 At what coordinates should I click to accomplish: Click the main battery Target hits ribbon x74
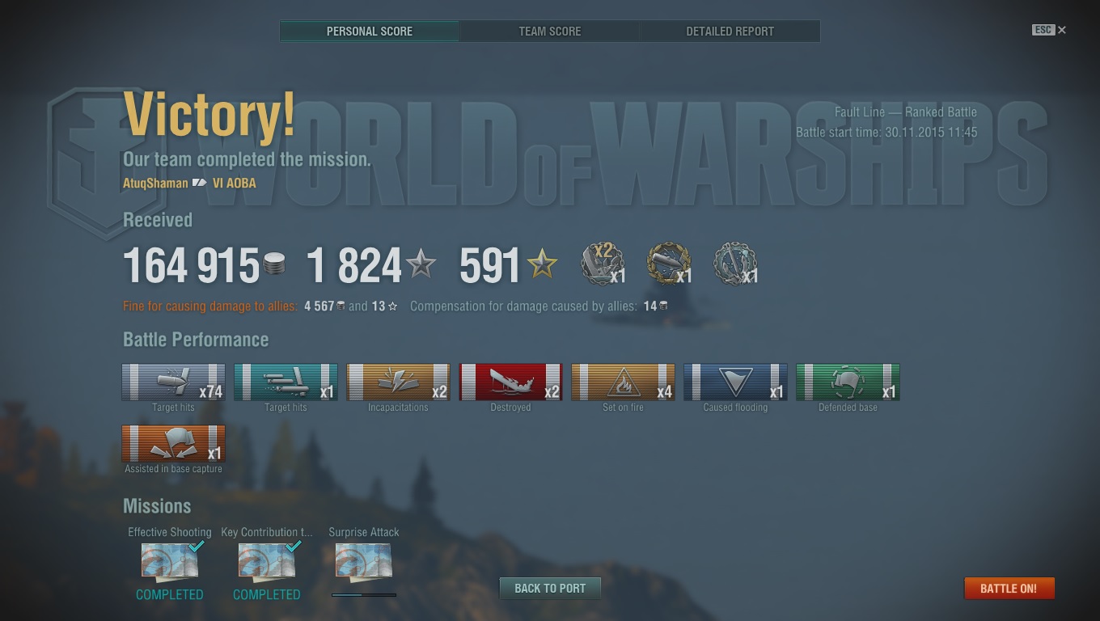point(173,382)
